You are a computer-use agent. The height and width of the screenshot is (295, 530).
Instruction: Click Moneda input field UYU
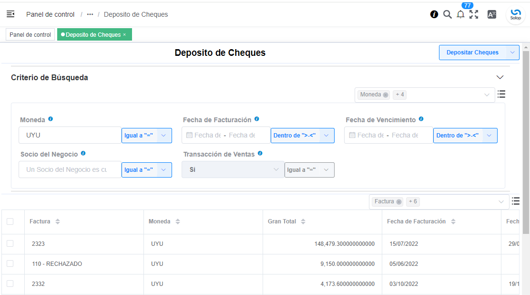[70, 135]
